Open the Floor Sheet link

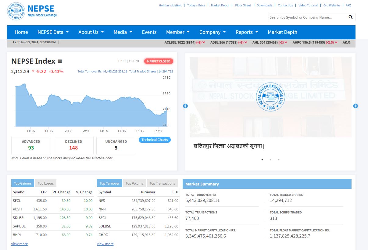point(243,5)
